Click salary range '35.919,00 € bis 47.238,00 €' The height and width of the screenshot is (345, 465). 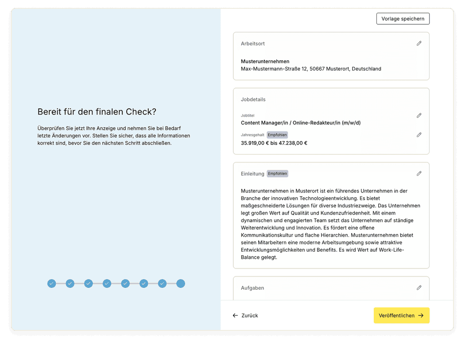pos(274,143)
